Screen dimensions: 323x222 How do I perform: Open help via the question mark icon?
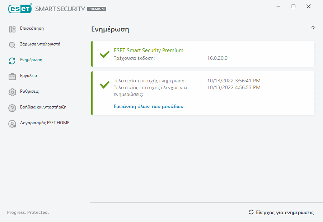tap(313, 29)
